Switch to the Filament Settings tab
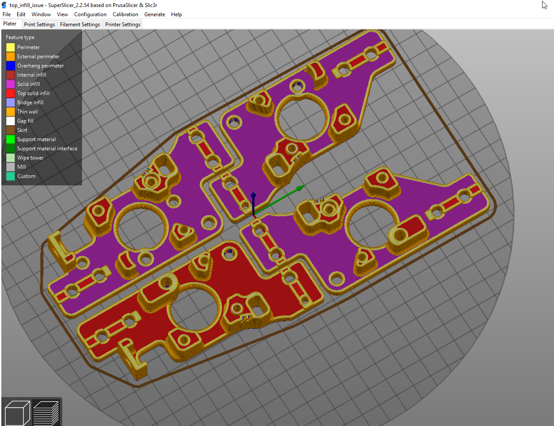This screenshot has width=554, height=426. [x=80, y=25]
